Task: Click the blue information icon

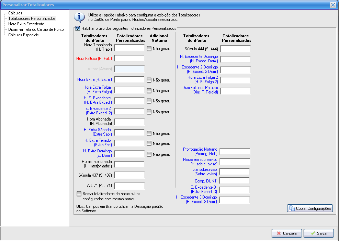Action: (x=80, y=17)
